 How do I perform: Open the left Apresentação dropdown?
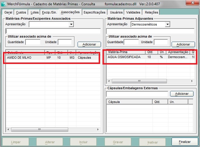[71, 24]
